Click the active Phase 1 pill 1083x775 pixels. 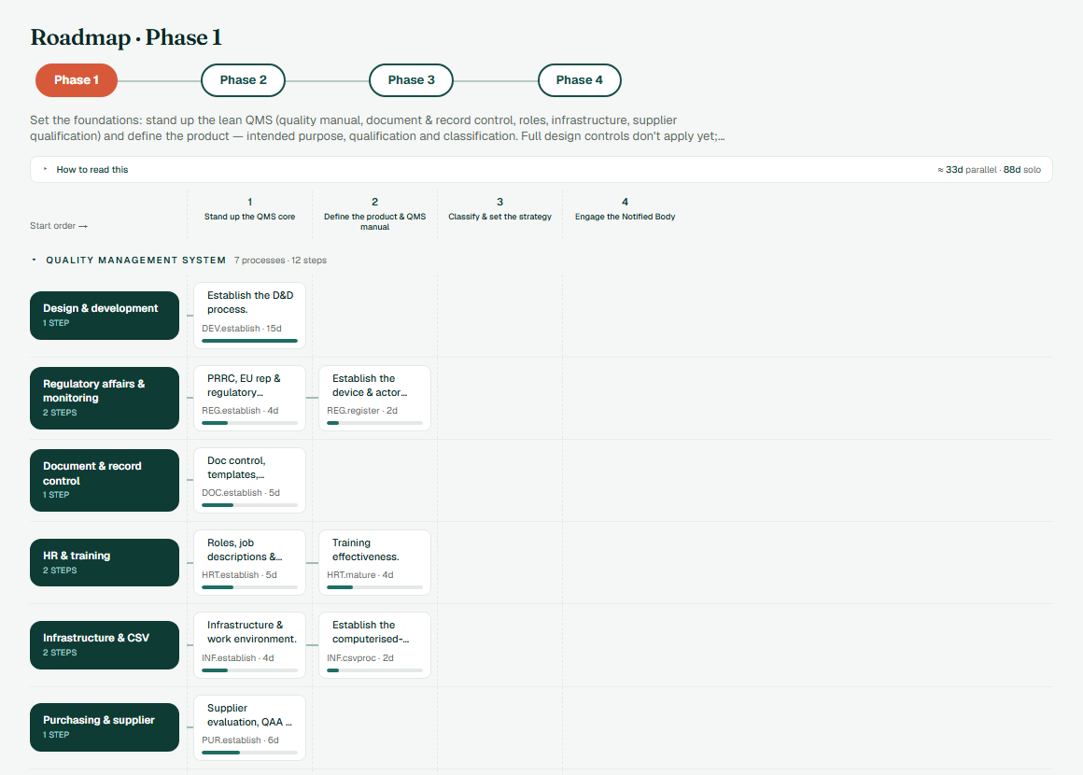(77, 80)
